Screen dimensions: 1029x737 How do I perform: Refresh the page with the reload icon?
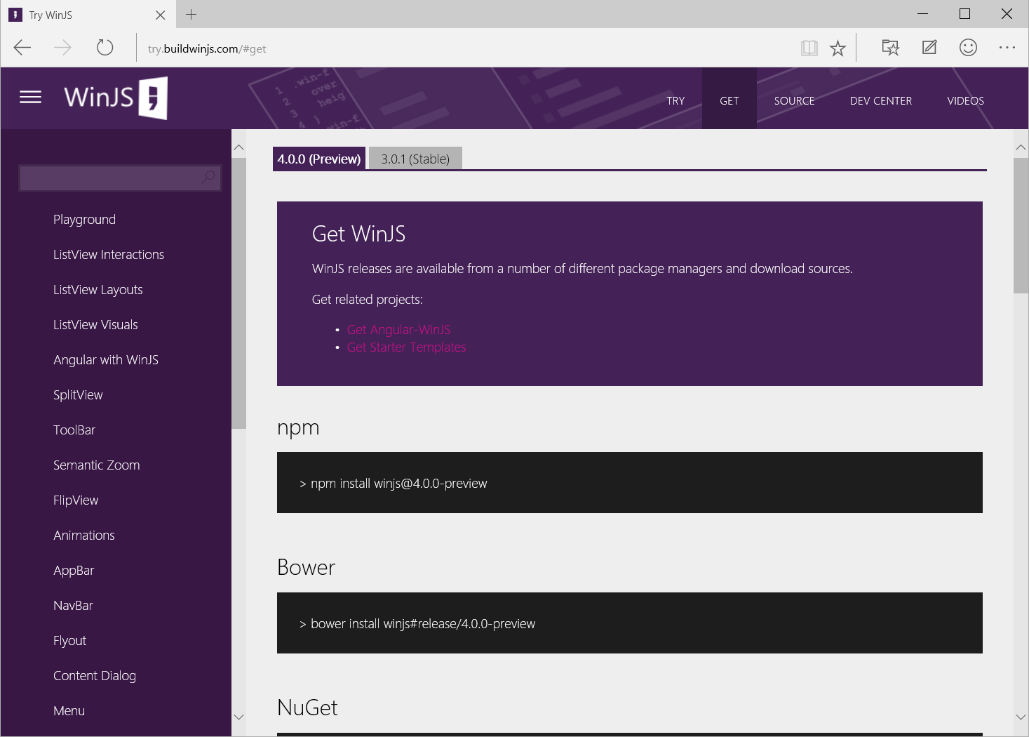pos(105,48)
